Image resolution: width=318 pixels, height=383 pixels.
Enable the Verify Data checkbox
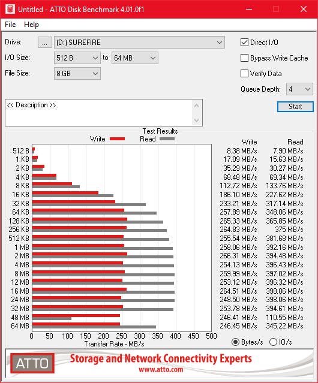pos(244,73)
